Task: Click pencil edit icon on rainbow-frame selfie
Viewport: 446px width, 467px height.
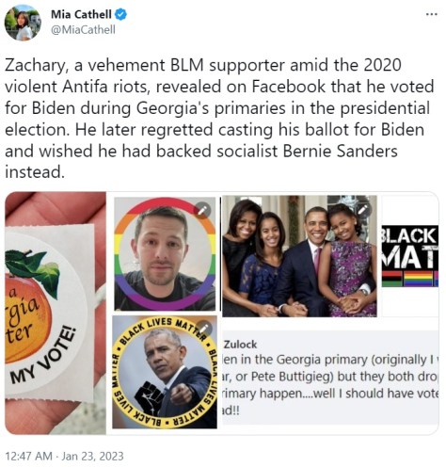Action: pos(202,210)
